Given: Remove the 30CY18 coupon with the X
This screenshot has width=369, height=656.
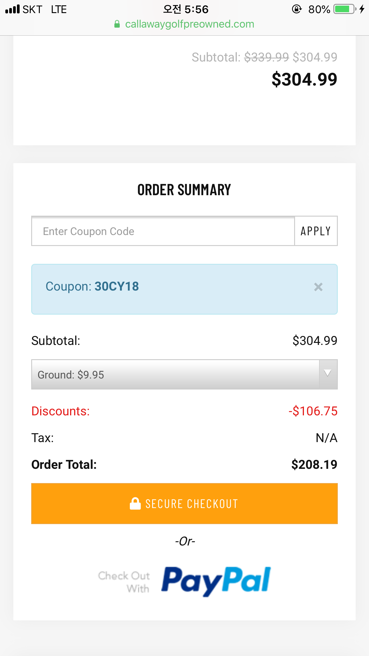Looking at the screenshot, I should click(318, 287).
